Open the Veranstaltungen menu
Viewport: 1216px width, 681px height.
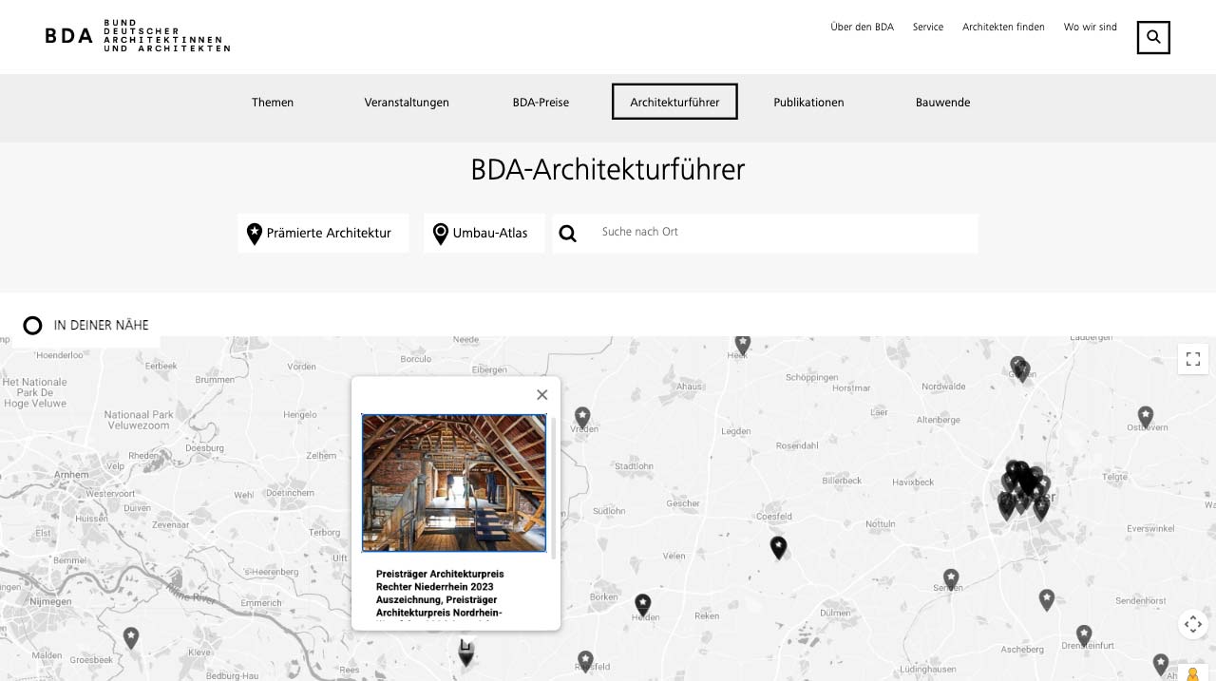[407, 103]
